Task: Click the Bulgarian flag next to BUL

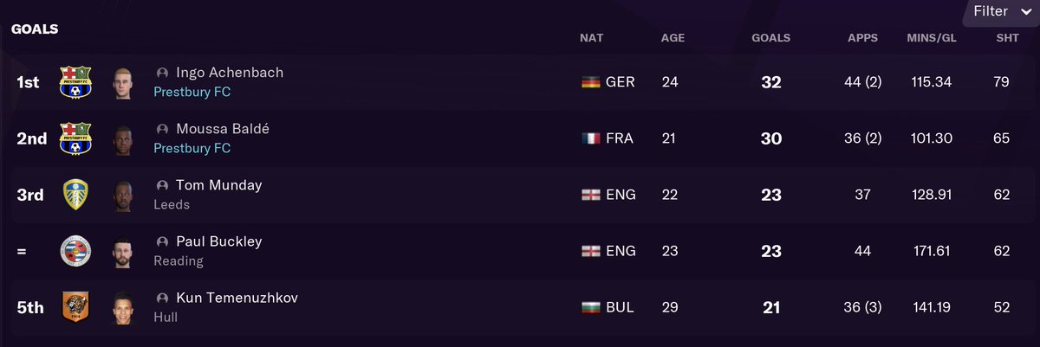Action: coord(590,307)
